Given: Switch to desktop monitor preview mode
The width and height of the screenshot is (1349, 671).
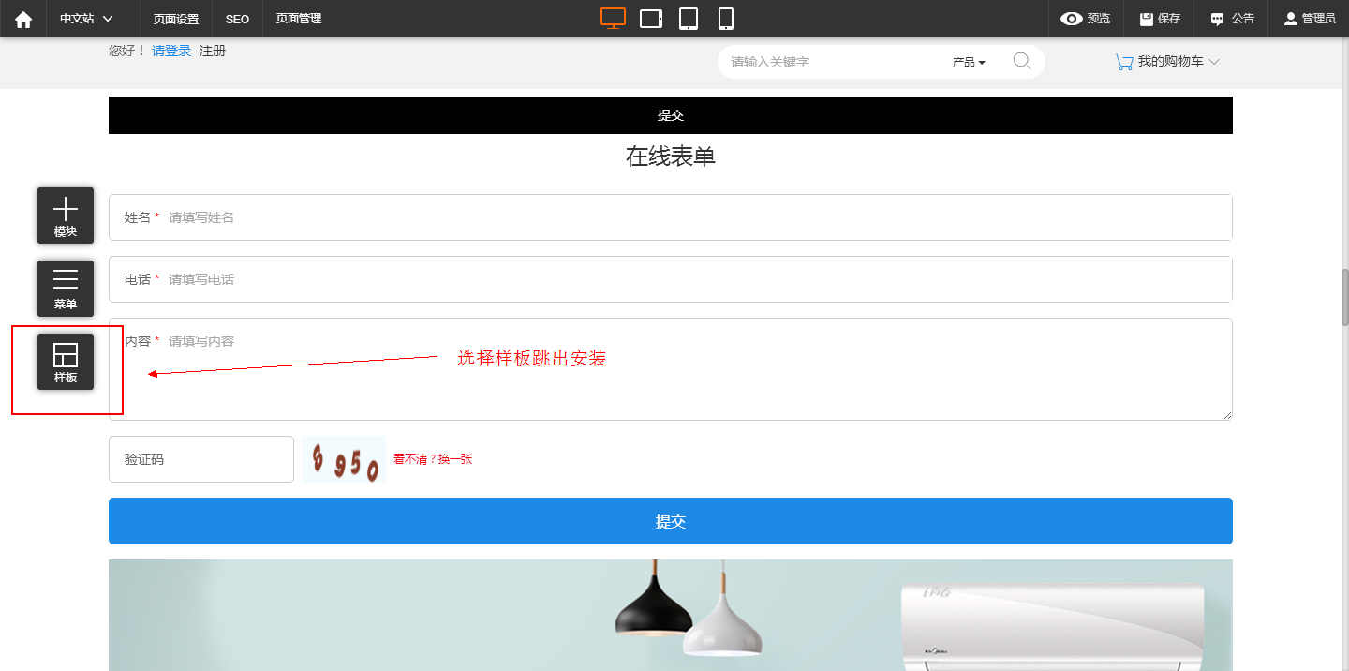Looking at the screenshot, I should click(613, 19).
